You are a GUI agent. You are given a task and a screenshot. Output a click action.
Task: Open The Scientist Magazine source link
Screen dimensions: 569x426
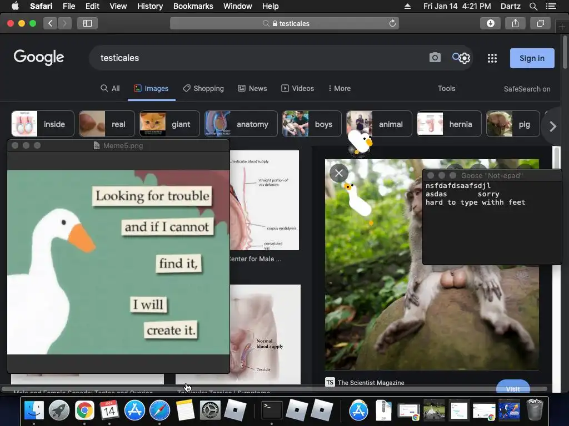[x=371, y=383]
